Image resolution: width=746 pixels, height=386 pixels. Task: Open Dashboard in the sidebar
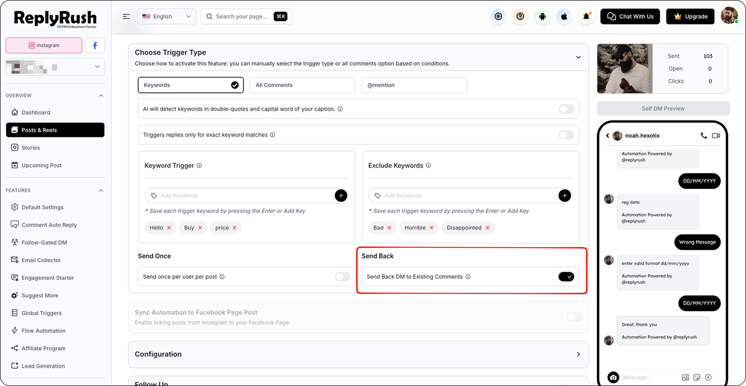pyautogui.click(x=55, y=112)
